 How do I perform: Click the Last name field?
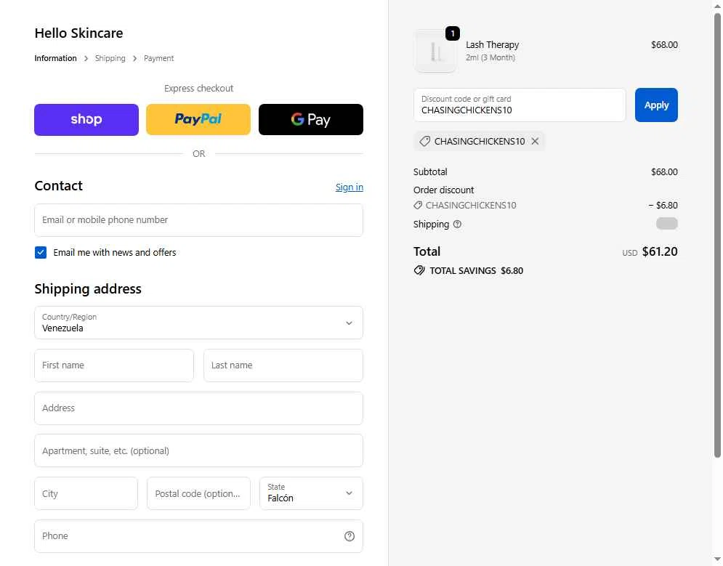pos(283,365)
